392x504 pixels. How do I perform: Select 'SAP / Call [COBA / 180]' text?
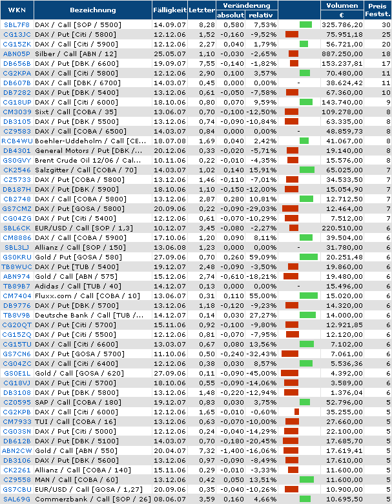tap(78, 402)
